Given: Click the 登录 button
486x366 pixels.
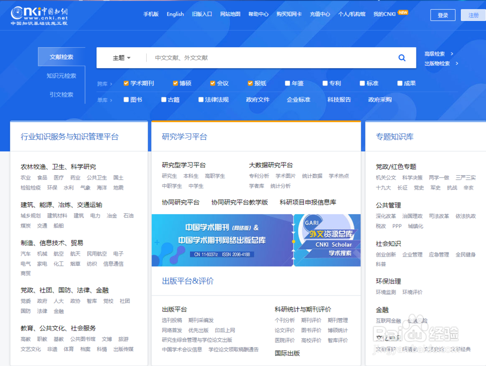Looking at the screenshot, I should point(443,15).
